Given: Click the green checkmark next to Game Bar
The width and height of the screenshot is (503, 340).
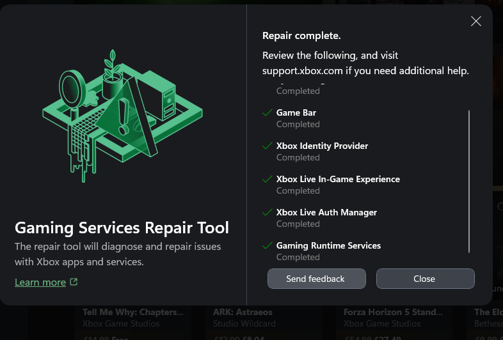Looking at the screenshot, I should tap(267, 112).
